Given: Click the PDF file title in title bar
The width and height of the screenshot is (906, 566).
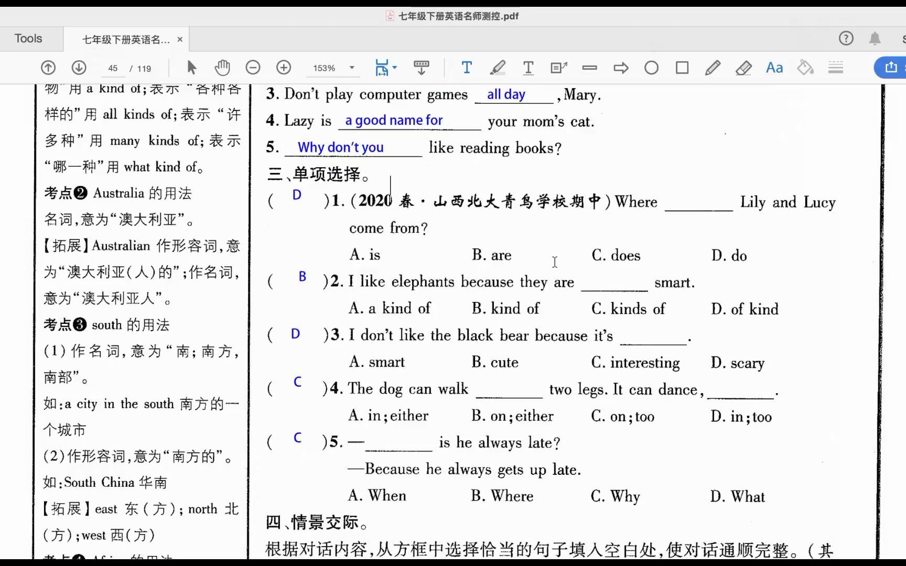Looking at the screenshot, I should [458, 16].
